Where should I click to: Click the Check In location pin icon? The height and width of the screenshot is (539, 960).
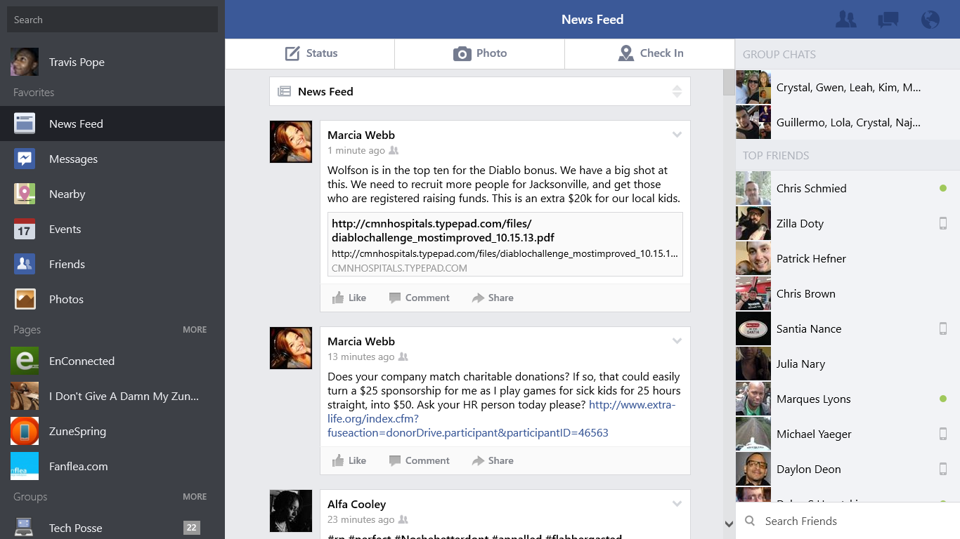(625, 53)
